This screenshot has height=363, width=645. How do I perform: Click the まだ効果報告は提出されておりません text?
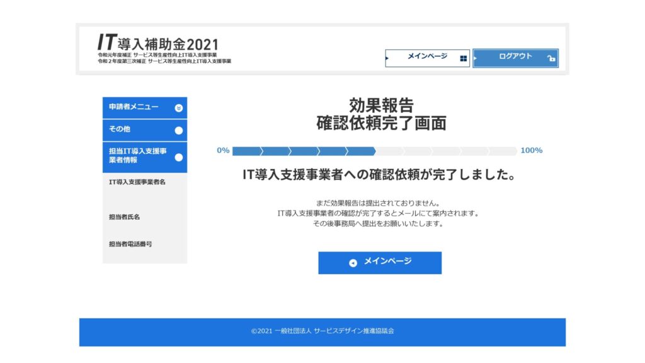(x=378, y=203)
